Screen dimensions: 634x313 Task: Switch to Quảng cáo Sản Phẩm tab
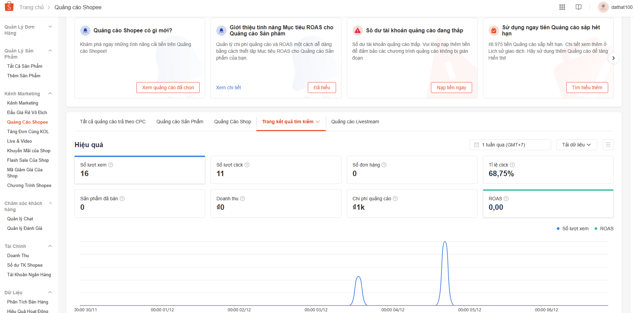(x=180, y=122)
